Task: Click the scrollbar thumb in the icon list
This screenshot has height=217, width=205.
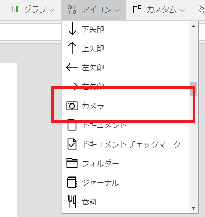Action: click(x=193, y=89)
